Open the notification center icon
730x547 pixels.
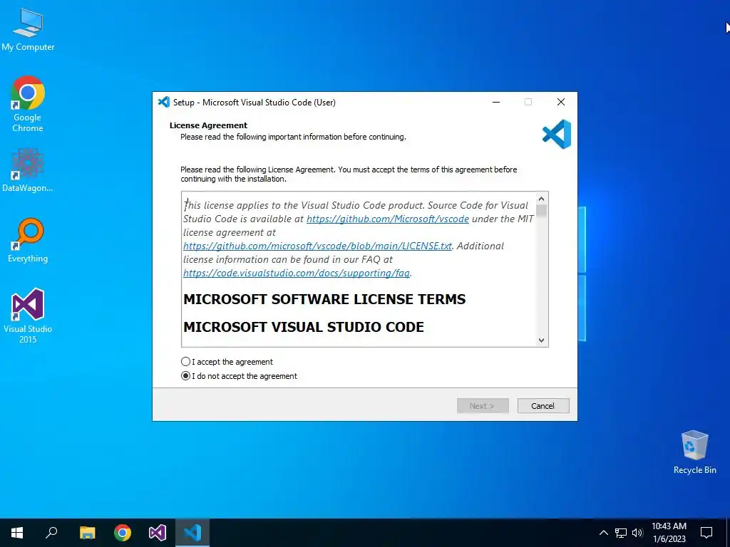pos(706,533)
